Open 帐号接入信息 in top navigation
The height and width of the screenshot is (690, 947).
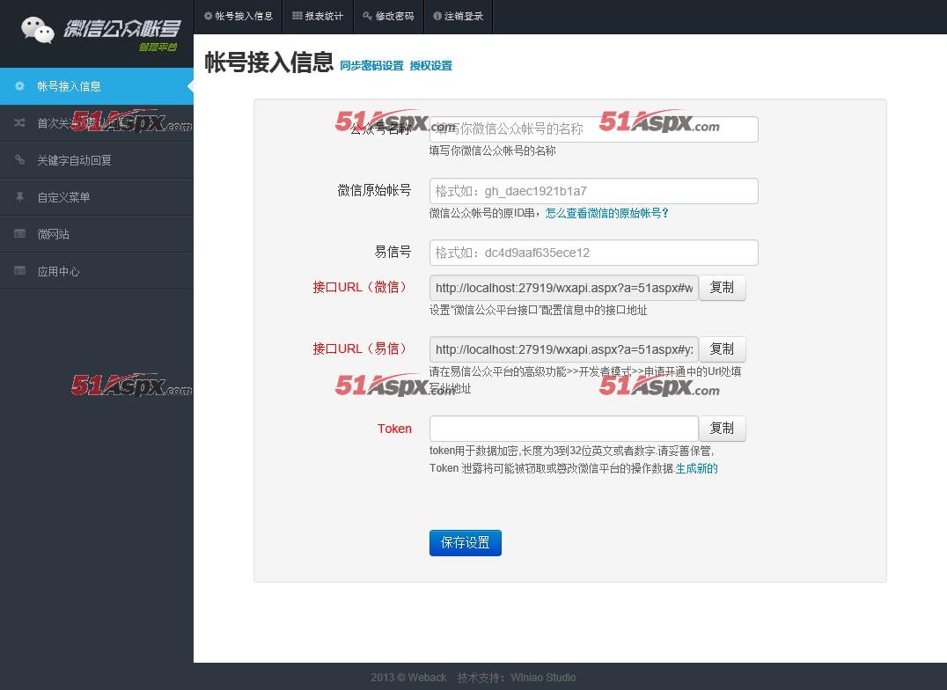coord(239,17)
